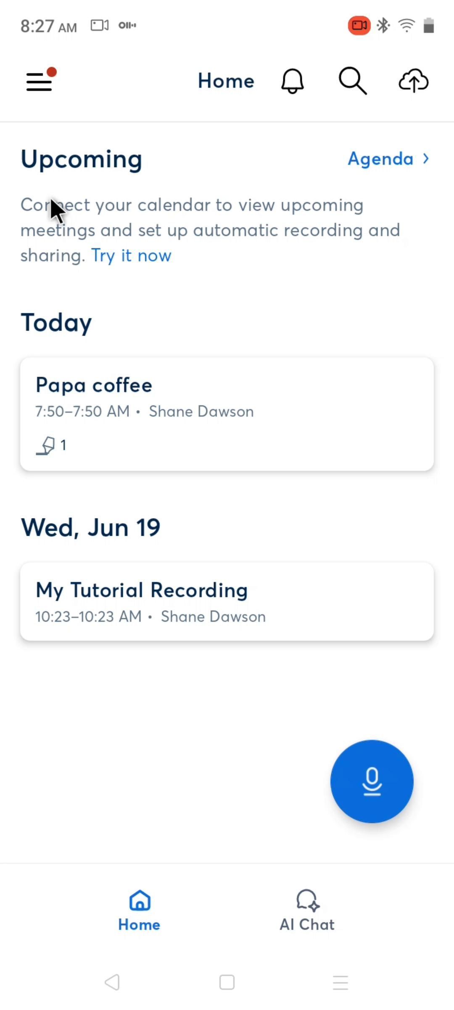The height and width of the screenshot is (1010, 454).
Task: Select the Home tab in bottom bar
Action: point(139,910)
